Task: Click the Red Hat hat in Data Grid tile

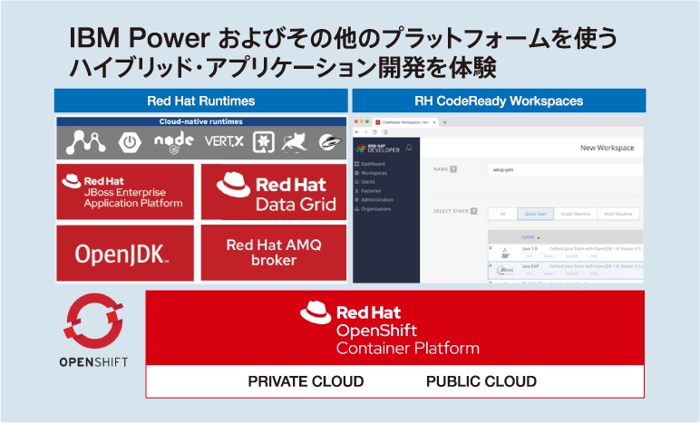Action: [x=233, y=184]
